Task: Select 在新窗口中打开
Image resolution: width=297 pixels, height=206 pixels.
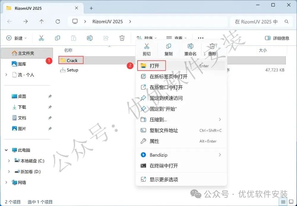Action: (x=181, y=87)
